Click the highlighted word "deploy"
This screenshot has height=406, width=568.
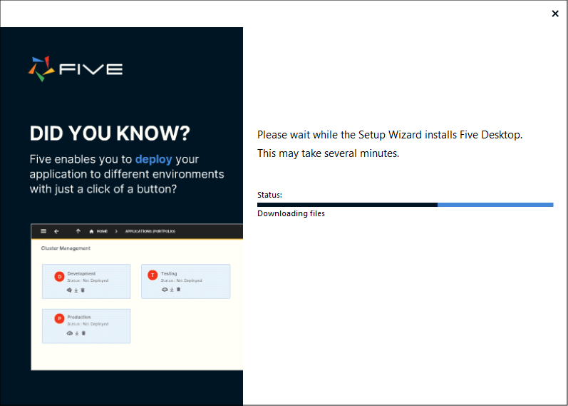coord(154,159)
